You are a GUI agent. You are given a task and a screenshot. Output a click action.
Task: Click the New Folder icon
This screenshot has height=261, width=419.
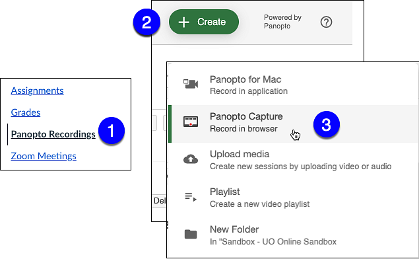[x=191, y=234]
